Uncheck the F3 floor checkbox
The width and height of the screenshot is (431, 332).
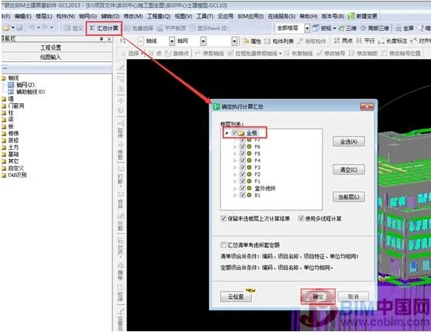[243, 168]
